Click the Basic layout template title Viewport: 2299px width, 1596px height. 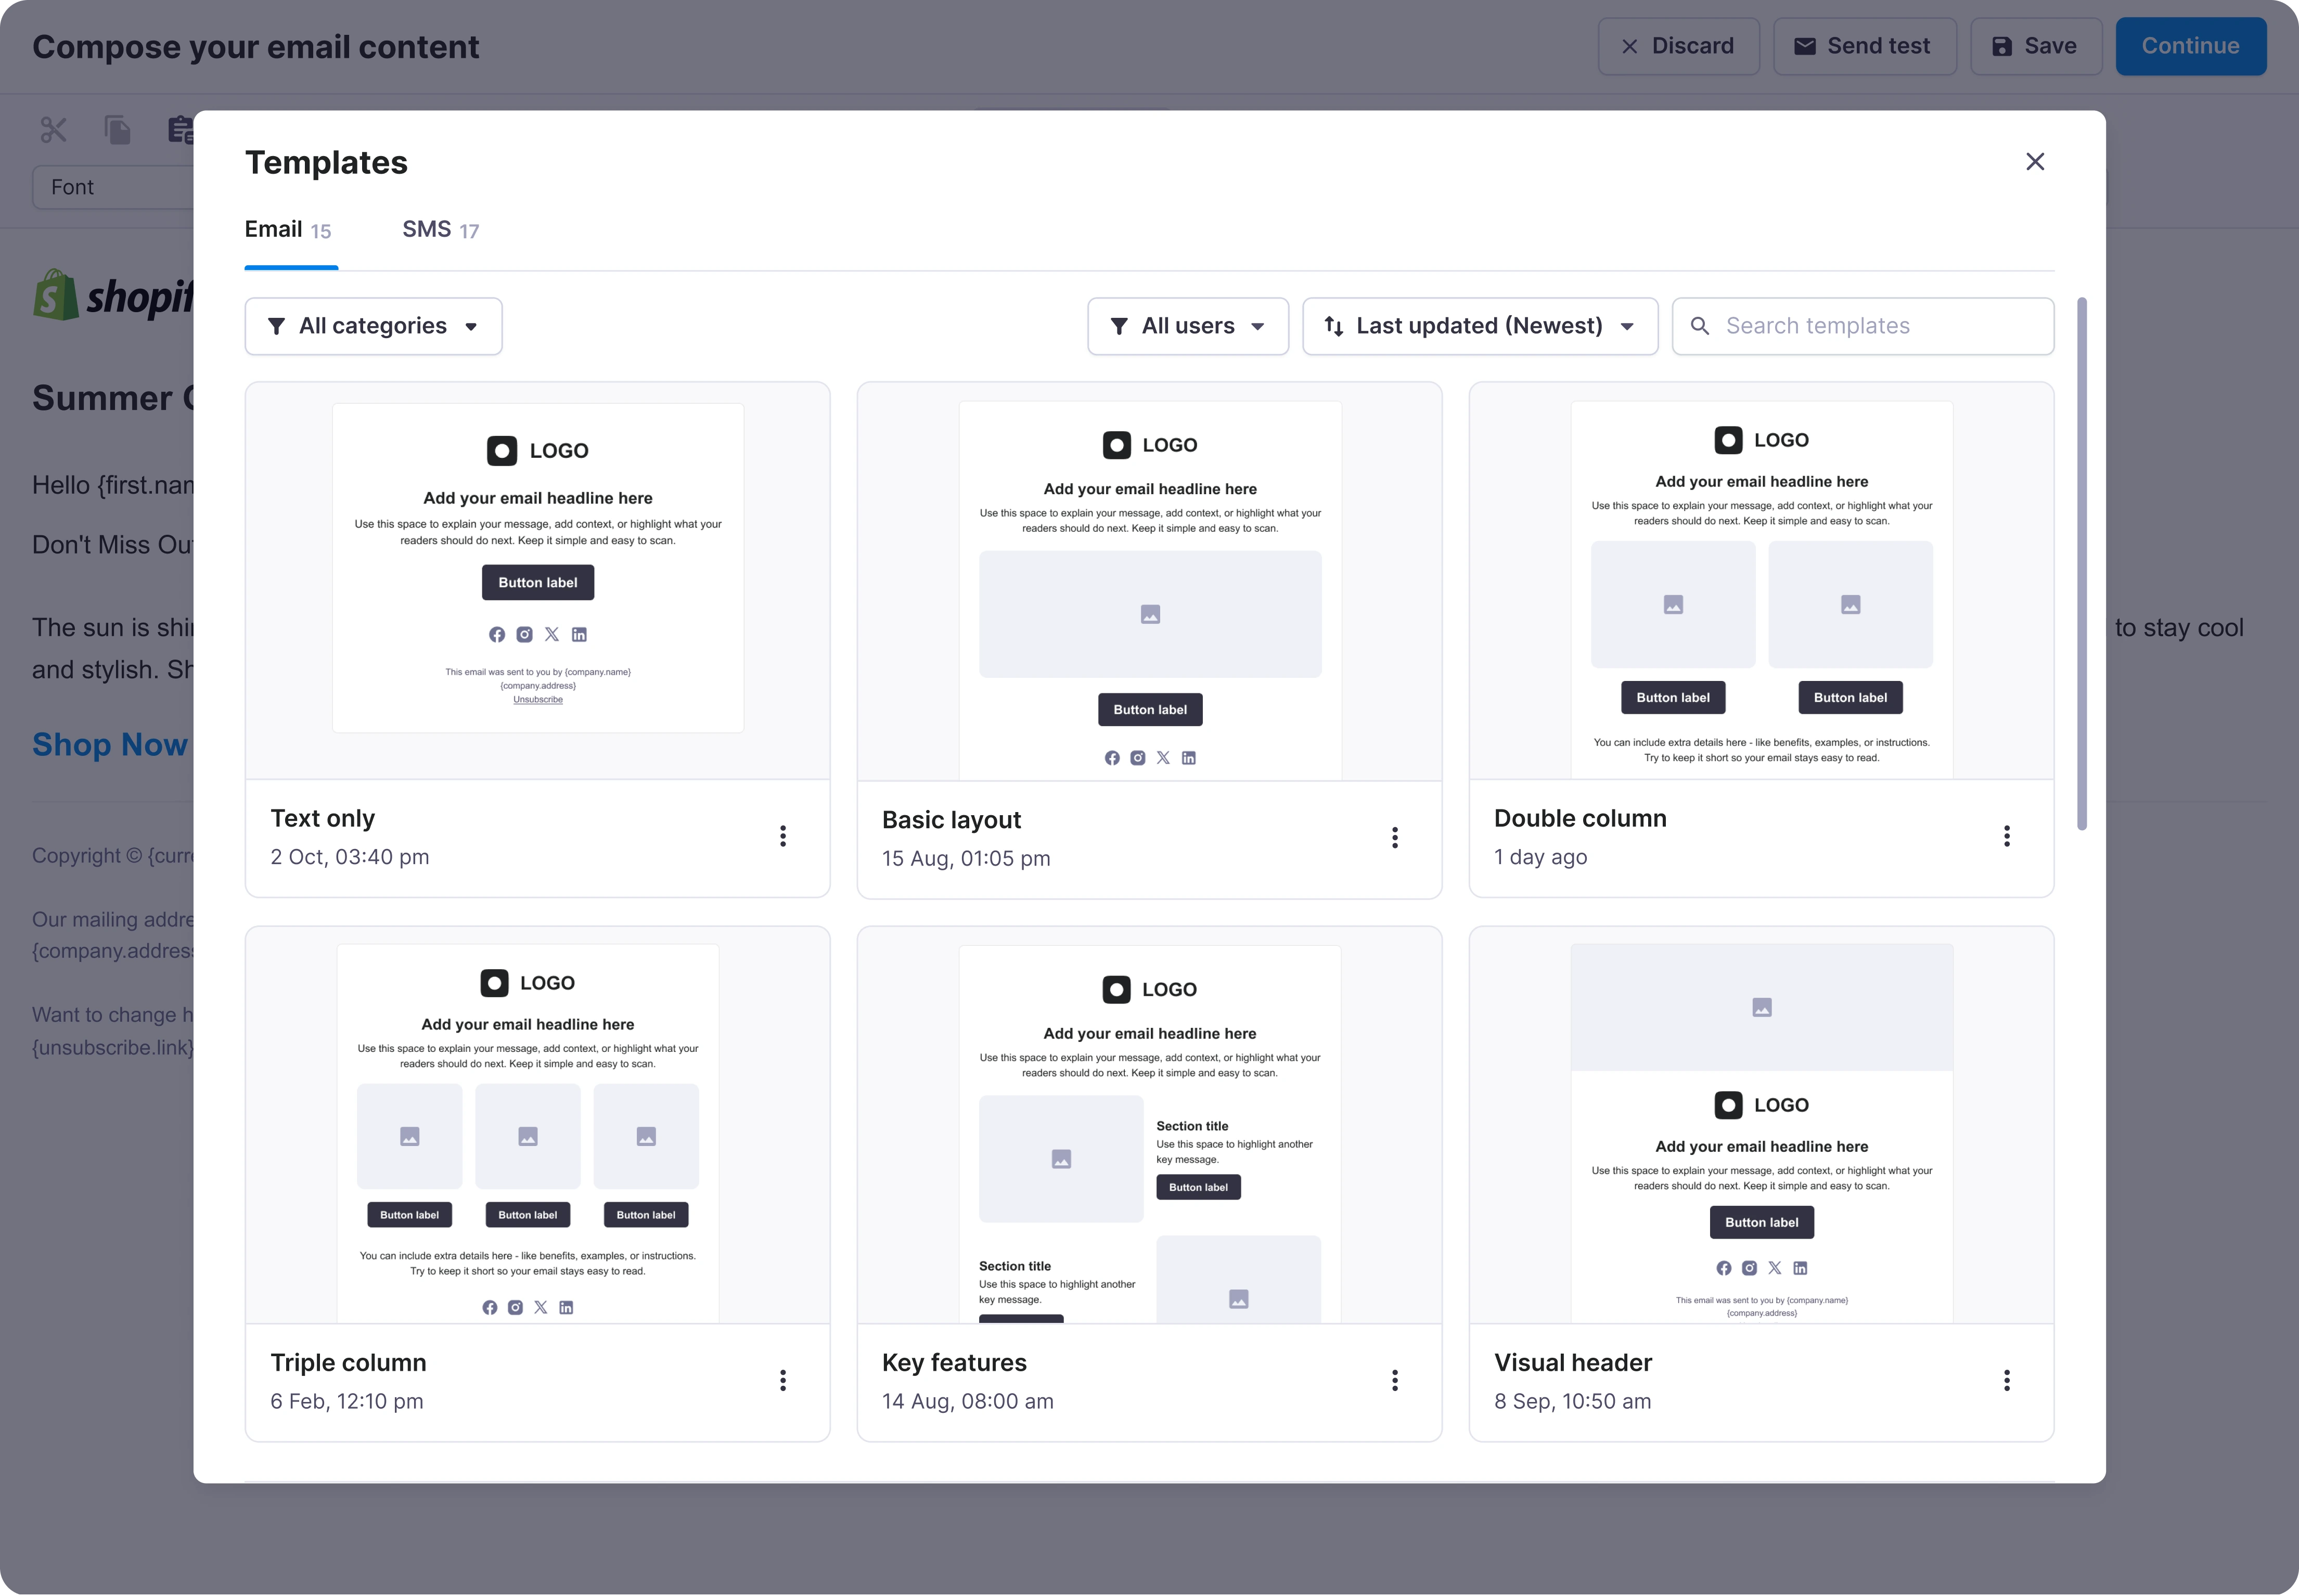(x=951, y=820)
